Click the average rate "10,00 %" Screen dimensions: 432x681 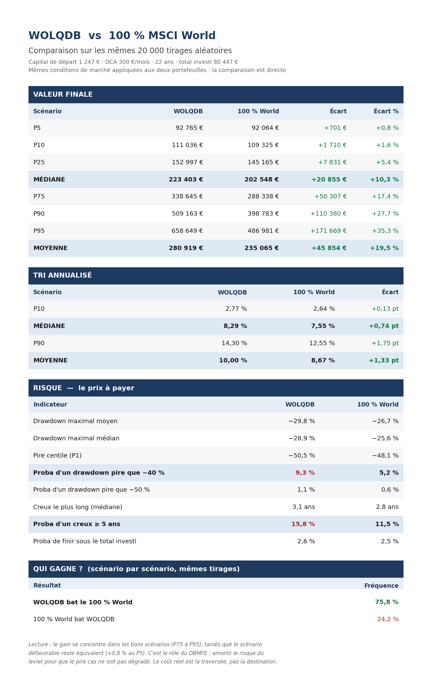(x=233, y=361)
